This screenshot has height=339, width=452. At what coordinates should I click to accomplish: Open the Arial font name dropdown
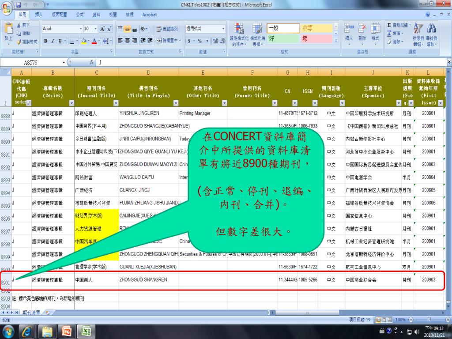pos(81,29)
